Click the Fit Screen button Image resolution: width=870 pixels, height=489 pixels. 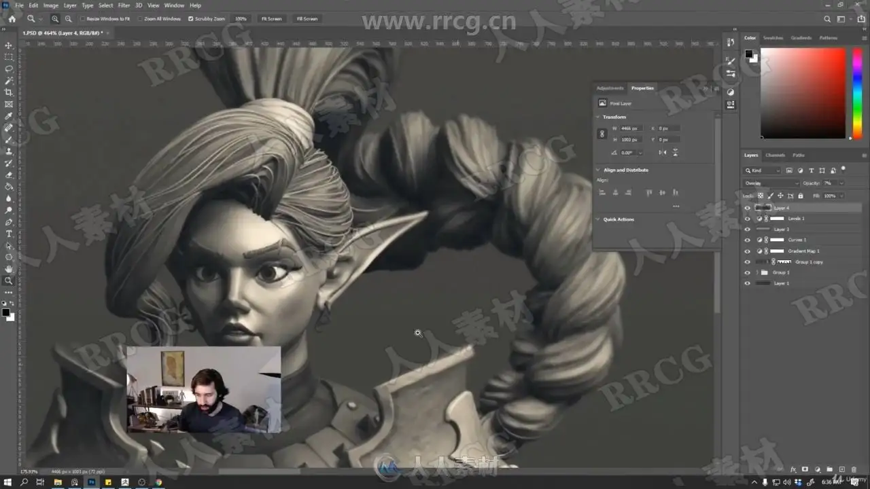271,19
